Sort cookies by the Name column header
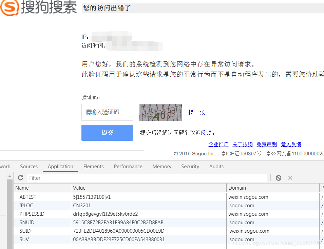Screen dimensions: 324x249 [42, 188]
